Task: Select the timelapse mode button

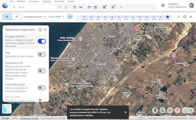Action: tap(17, 17)
